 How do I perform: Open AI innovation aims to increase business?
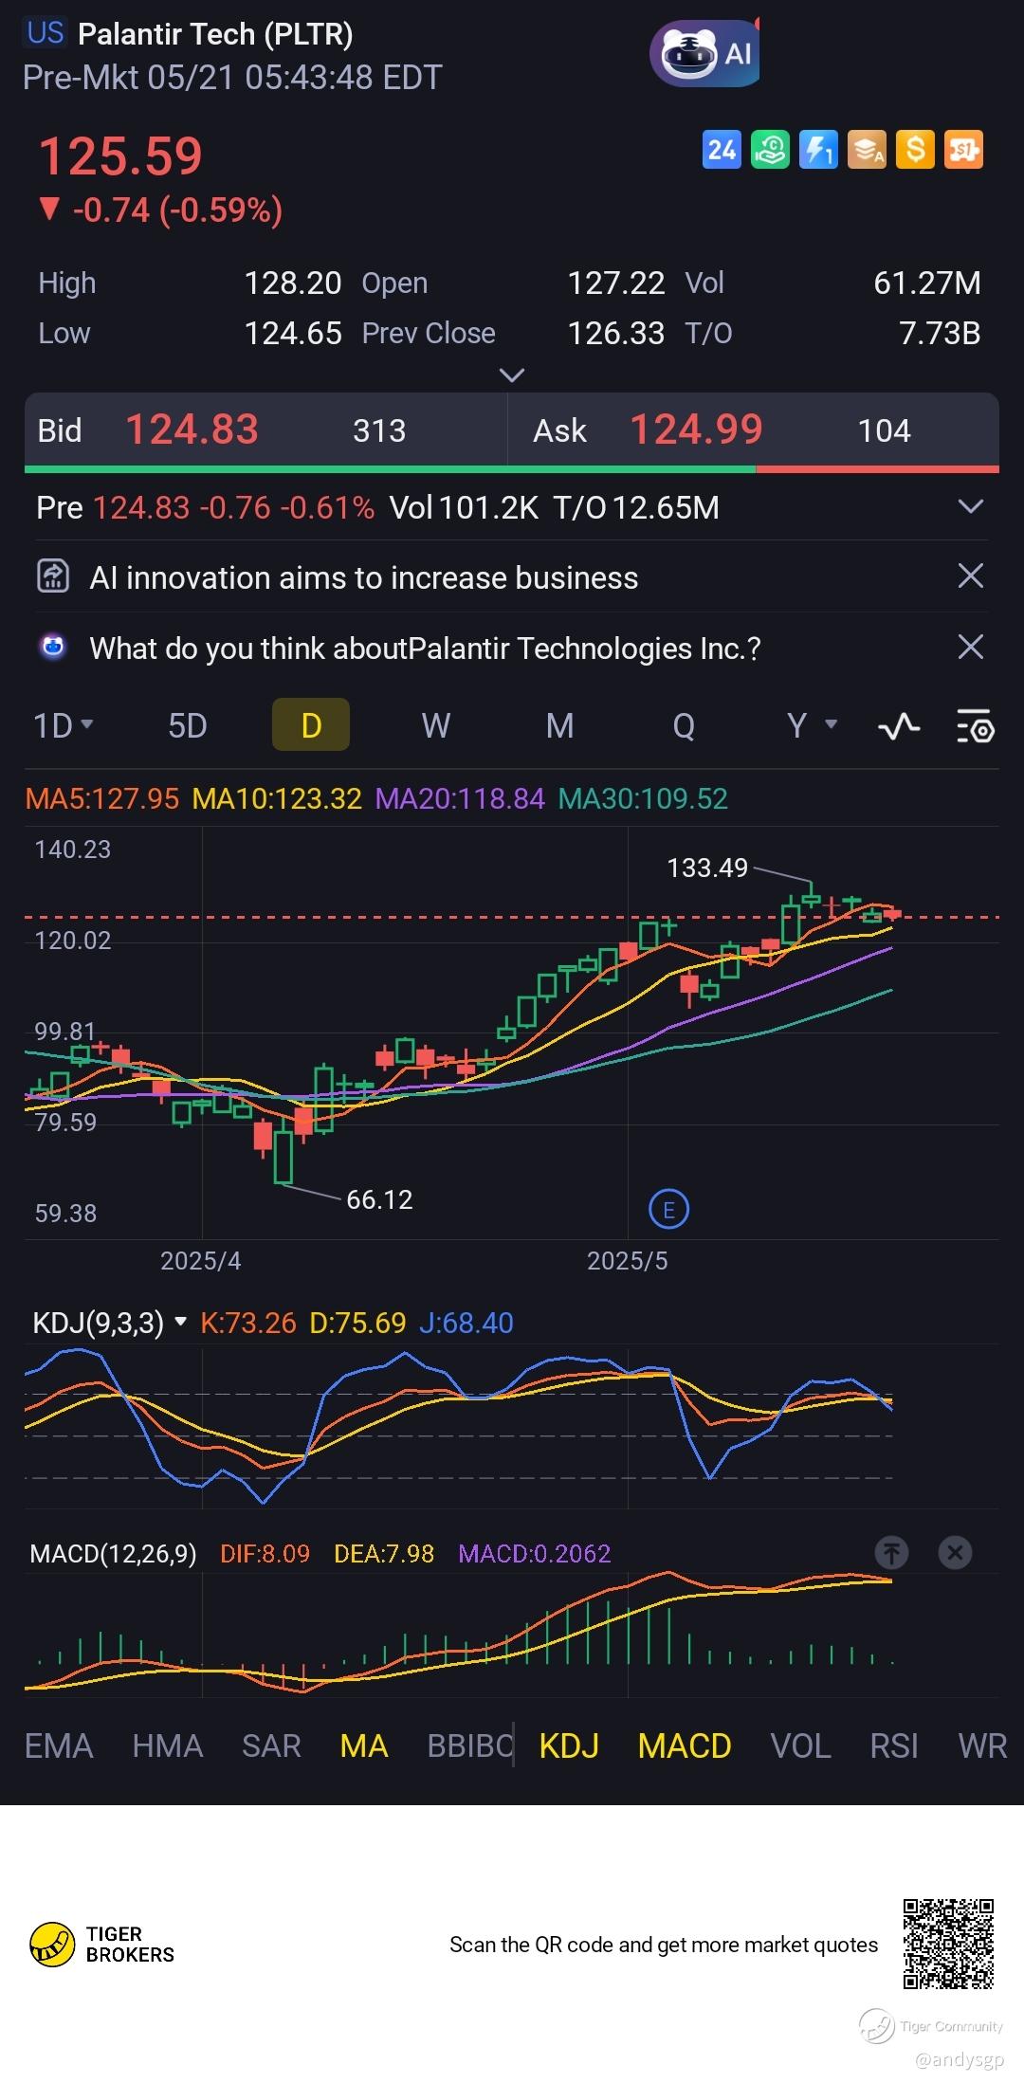(364, 577)
